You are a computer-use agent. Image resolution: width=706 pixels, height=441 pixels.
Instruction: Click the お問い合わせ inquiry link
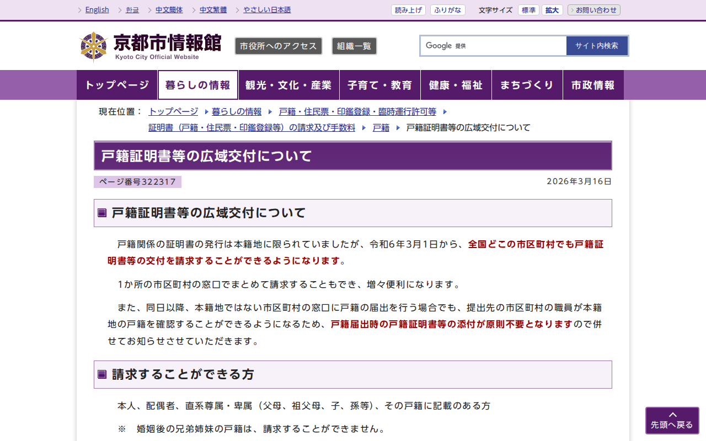593,9
